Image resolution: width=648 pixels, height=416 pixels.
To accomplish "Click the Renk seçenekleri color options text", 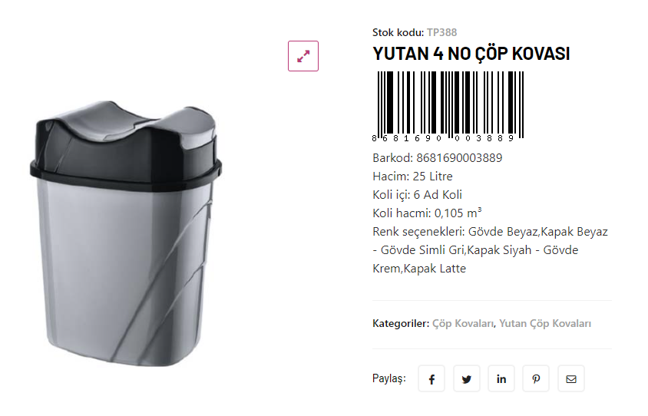I will (490, 250).
